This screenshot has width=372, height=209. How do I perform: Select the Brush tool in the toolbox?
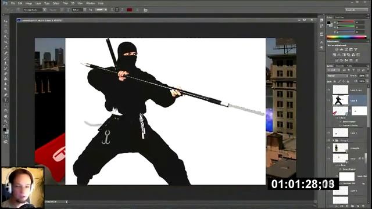(x=6, y=58)
